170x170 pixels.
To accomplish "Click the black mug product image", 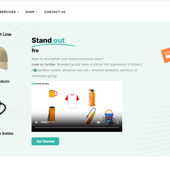I will coord(3,108).
